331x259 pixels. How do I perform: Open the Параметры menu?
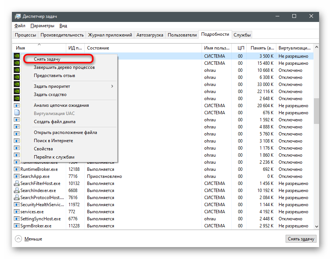click(x=42, y=26)
